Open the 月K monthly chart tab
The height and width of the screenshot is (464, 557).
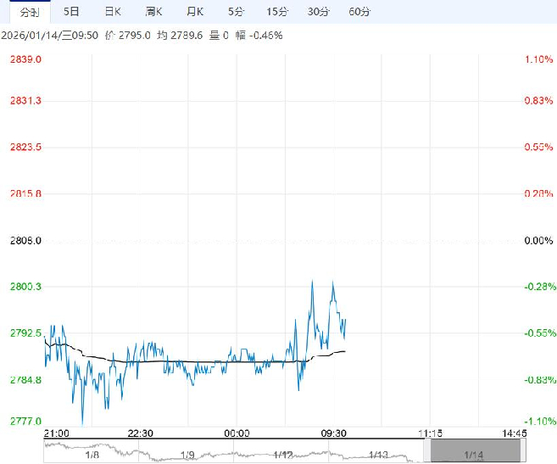click(x=195, y=12)
